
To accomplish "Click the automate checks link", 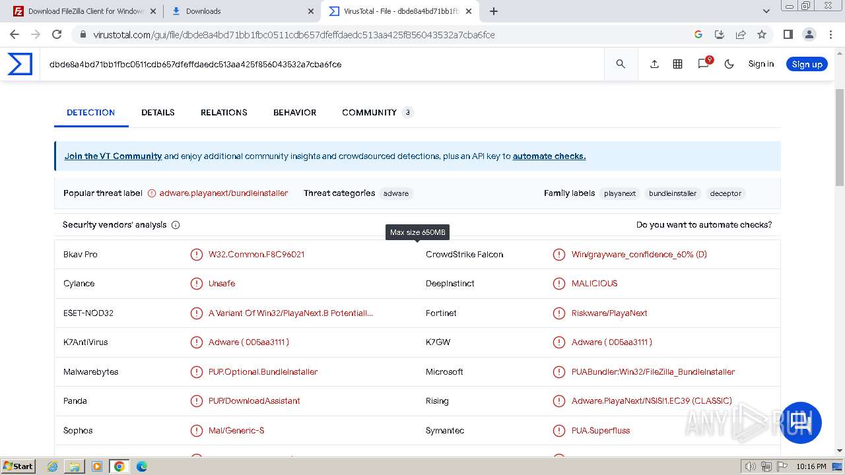I will tap(549, 156).
